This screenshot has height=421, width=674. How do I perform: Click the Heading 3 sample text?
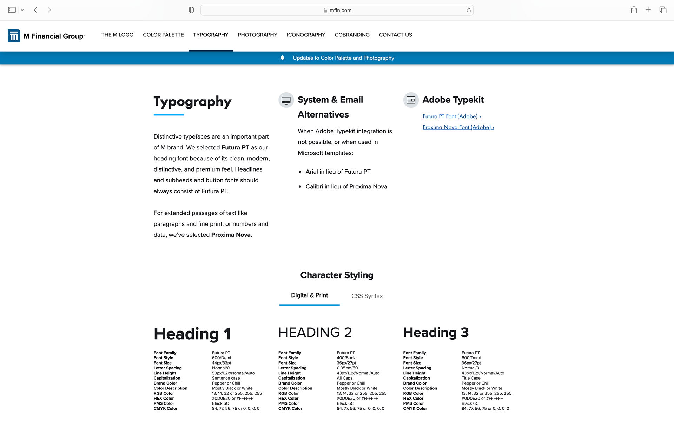[436, 332]
